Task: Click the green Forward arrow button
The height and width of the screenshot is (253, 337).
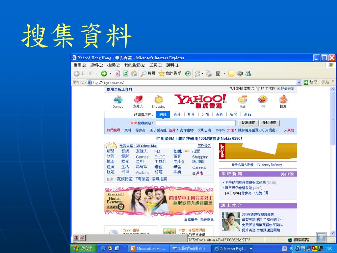Action: tap(104, 73)
